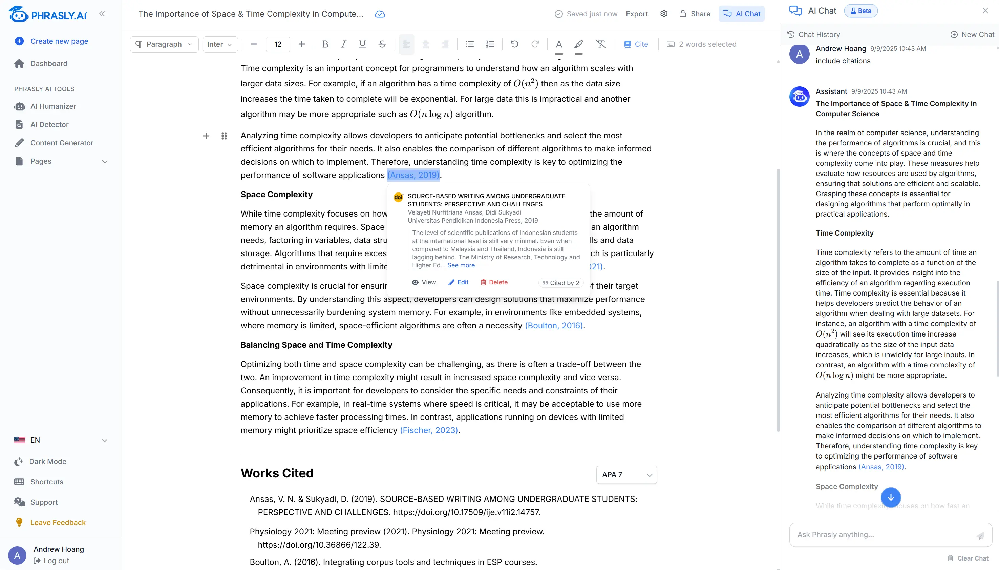This screenshot has height=570, width=999.
Task: Collapse the left sidebar with double-chevron icon
Action: coord(102,14)
